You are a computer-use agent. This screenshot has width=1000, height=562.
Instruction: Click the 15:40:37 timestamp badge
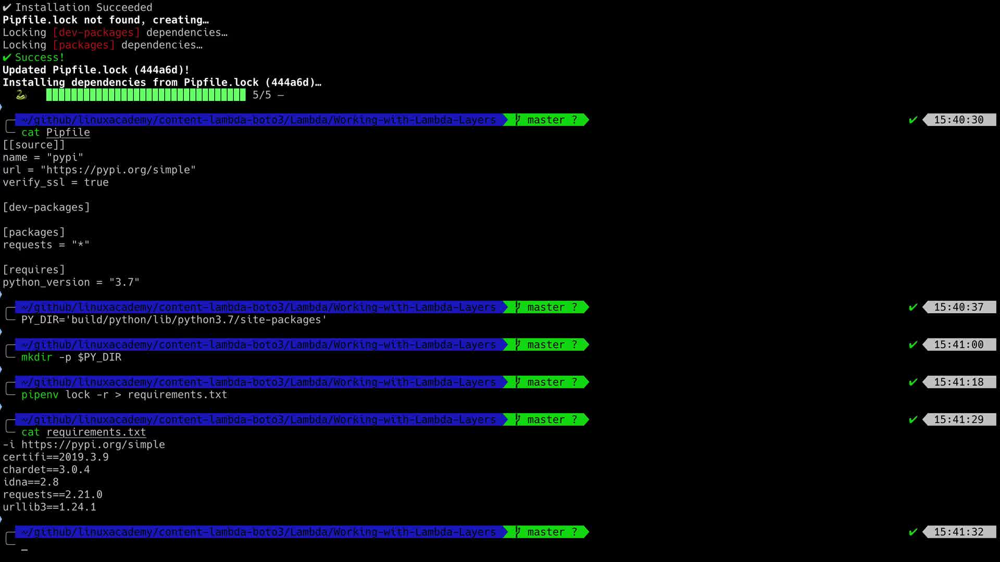(958, 308)
